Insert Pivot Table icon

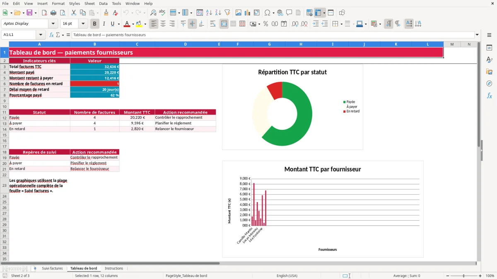(256, 13)
